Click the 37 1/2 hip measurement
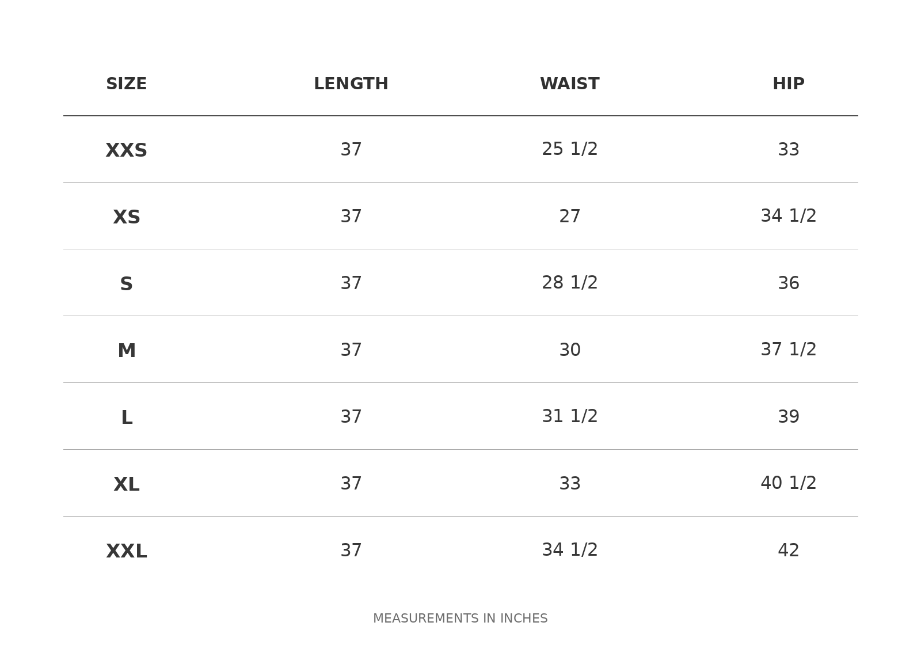921x645 pixels. click(x=789, y=350)
